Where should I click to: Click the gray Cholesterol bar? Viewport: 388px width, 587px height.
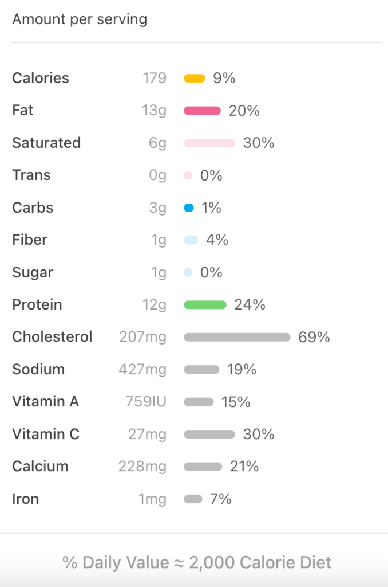pyautogui.click(x=237, y=337)
